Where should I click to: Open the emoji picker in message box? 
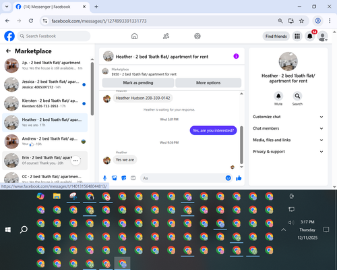coord(228,178)
